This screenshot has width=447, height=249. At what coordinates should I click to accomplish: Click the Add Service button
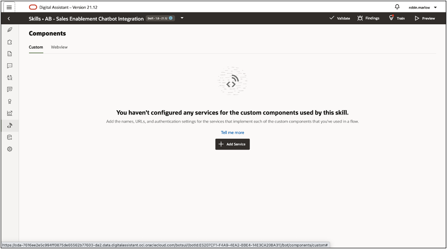(x=233, y=144)
